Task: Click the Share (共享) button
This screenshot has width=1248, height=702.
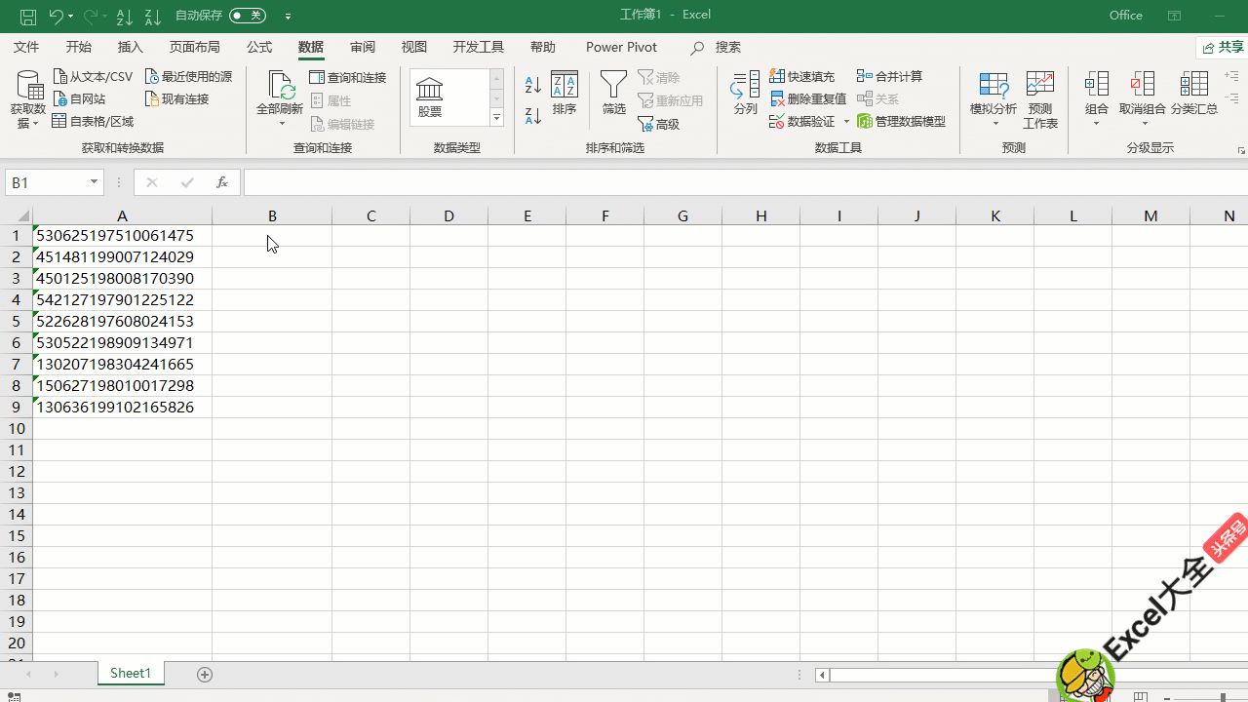Action: pyautogui.click(x=1223, y=47)
